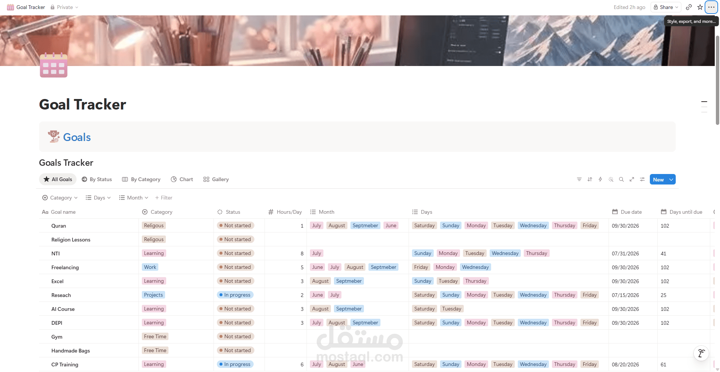This screenshot has width=720, height=372.
Task: Expand the New button dropdown arrow
Action: [x=671, y=180]
